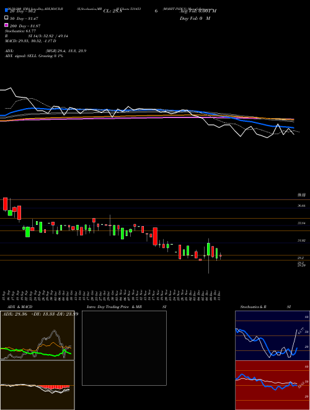The height and width of the screenshot is (410, 310).
Task: Select the '50 Day - 31.47' legend text
Action: [24, 19]
